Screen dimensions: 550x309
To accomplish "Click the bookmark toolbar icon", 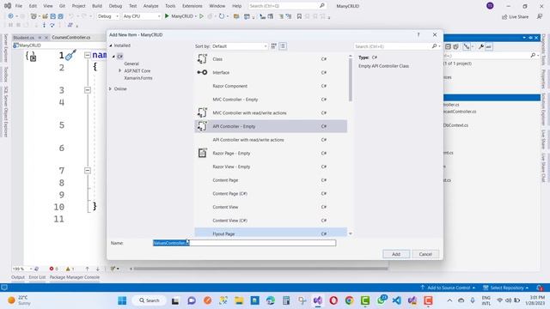I will 299,16.
